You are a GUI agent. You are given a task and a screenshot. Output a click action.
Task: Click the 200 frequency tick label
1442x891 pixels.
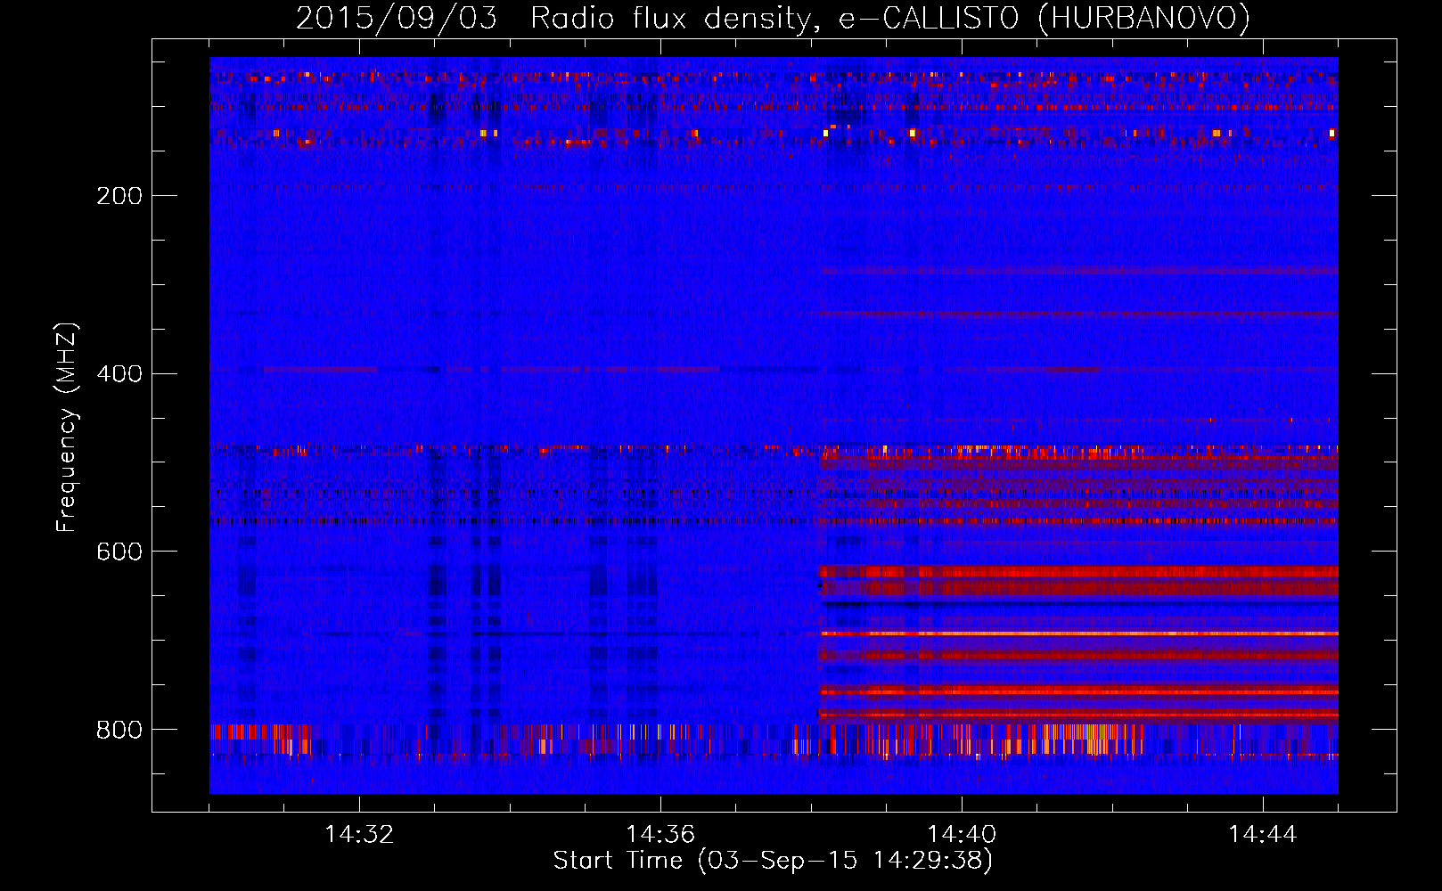click(119, 196)
